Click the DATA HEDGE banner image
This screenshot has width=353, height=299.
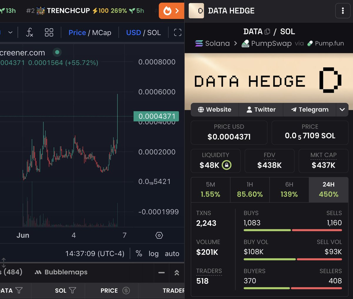[x=269, y=82]
